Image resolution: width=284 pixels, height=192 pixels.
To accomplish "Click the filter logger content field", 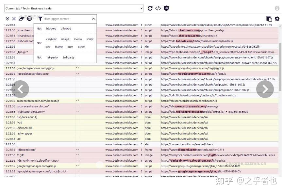I will 67,19.
